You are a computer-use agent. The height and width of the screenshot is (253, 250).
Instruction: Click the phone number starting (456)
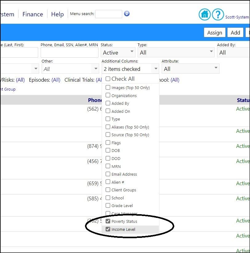95,161
